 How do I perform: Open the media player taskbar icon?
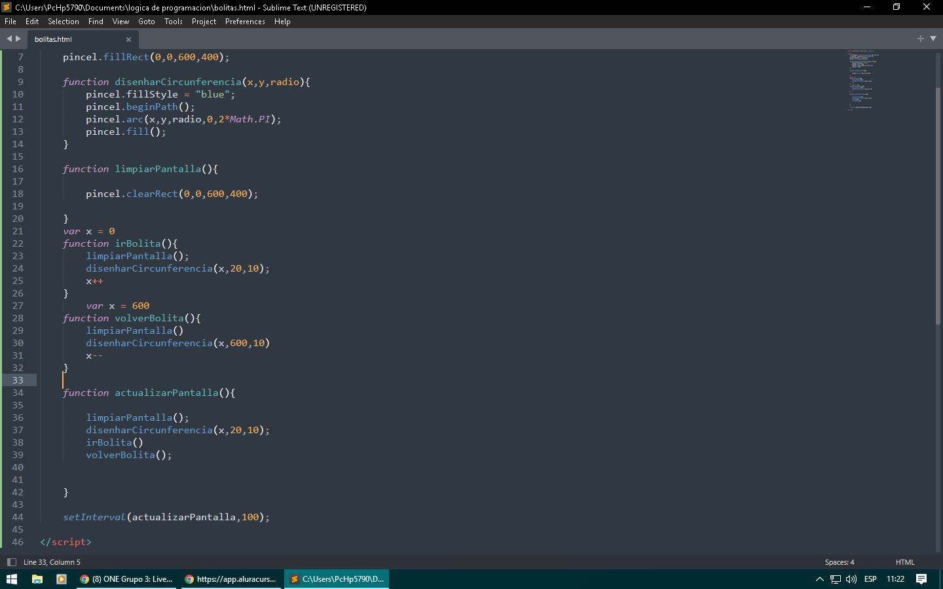pyautogui.click(x=62, y=579)
